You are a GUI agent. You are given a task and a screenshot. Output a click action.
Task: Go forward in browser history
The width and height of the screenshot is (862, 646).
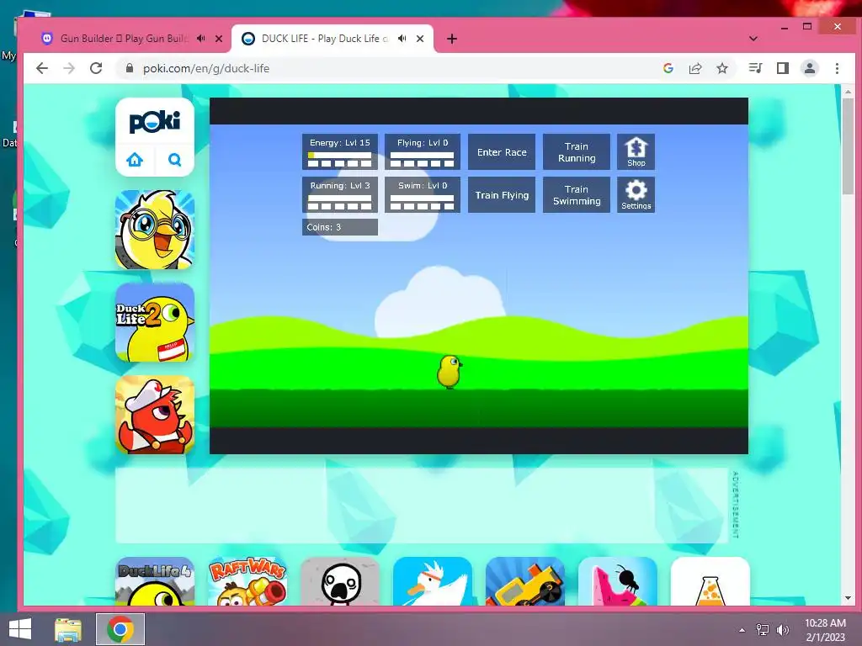click(x=69, y=68)
